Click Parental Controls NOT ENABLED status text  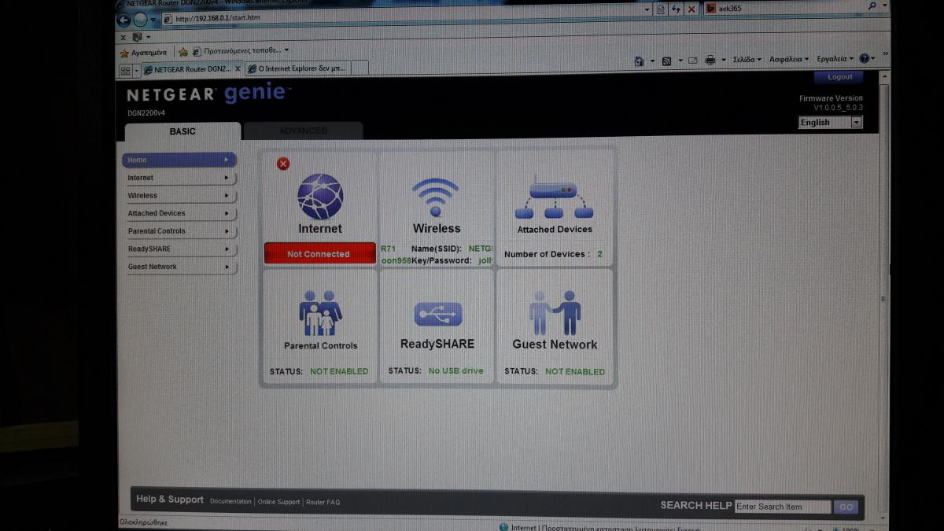point(339,371)
